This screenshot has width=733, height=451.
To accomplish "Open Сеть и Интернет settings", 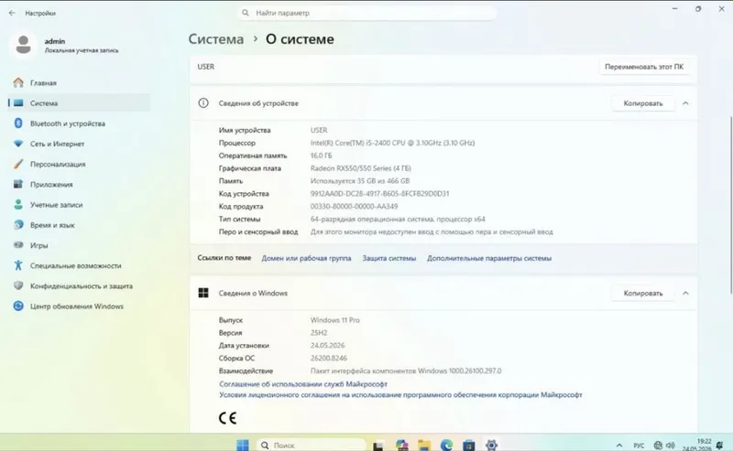I will (x=79, y=144).
